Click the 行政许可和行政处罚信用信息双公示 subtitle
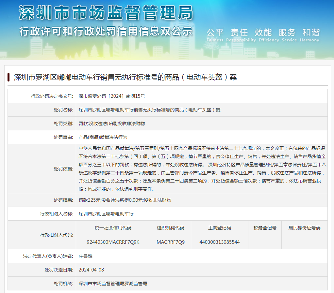 click(x=106, y=32)
